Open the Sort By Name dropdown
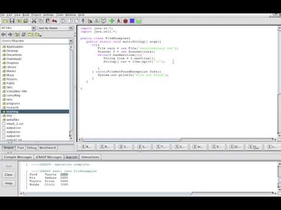 click(x=71, y=28)
